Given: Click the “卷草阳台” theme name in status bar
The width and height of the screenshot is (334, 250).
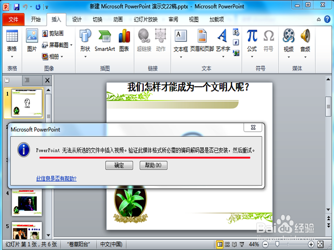Looking at the screenshot, I should (78, 244).
